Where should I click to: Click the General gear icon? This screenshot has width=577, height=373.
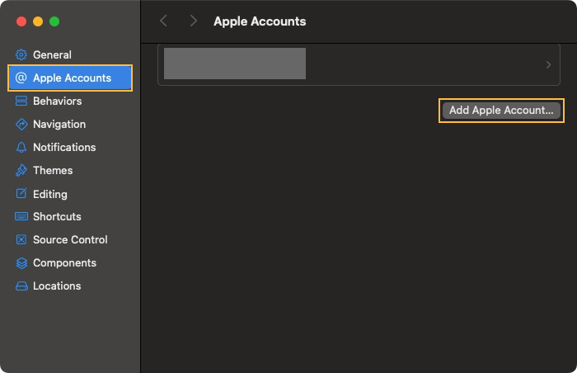[x=21, y=54]
